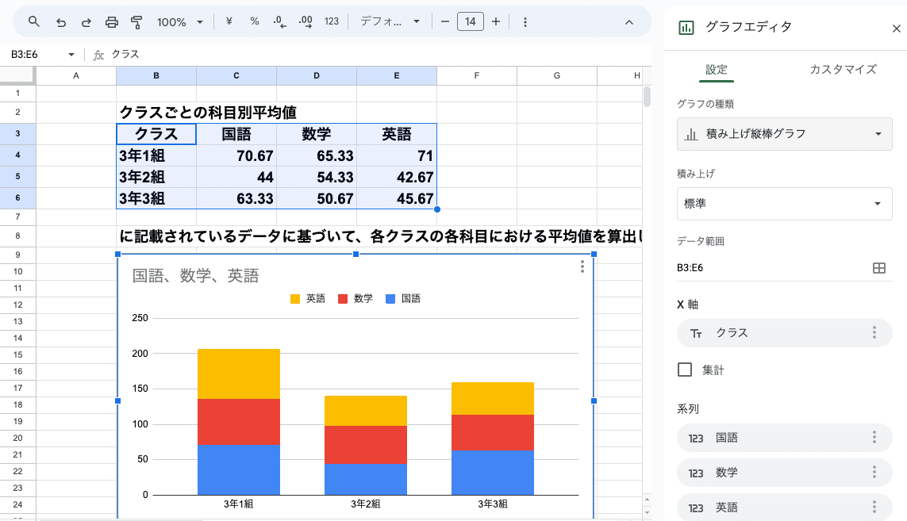
Task: Click the select-all corner box
Action: [x=17, y=75]
